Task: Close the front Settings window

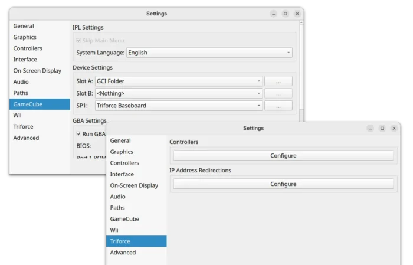Action: 394,128
